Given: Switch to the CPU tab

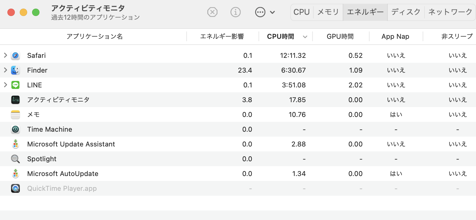Looking at the screenshot, I should click(301, 12).
